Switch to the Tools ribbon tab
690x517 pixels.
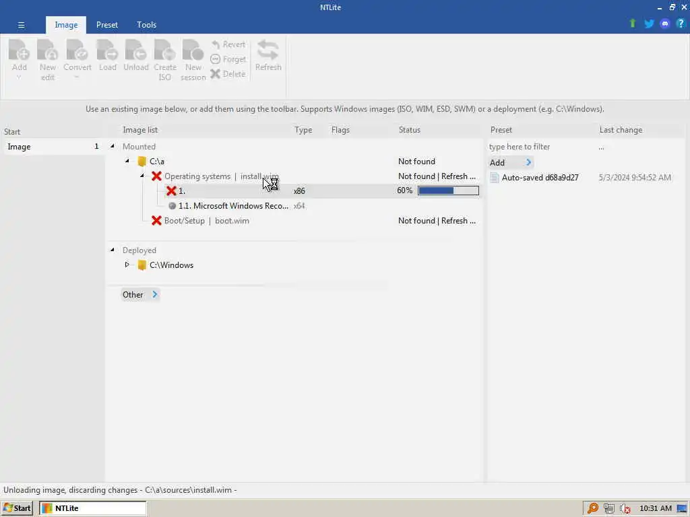146,25
